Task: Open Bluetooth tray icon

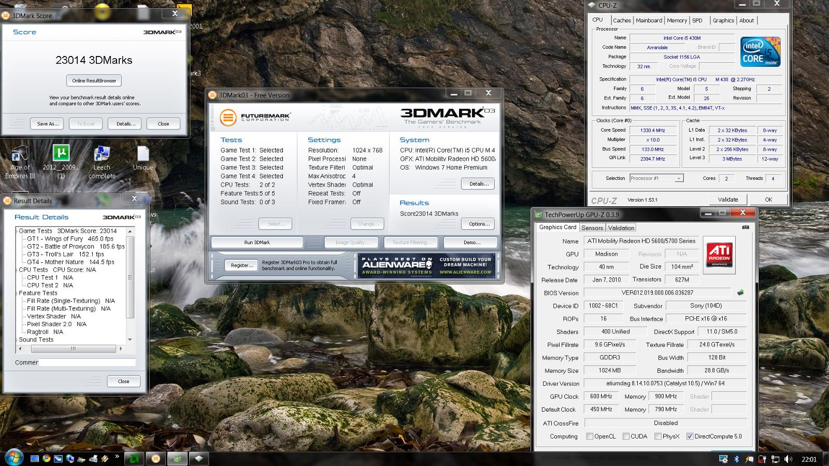Action: (736, 459)
